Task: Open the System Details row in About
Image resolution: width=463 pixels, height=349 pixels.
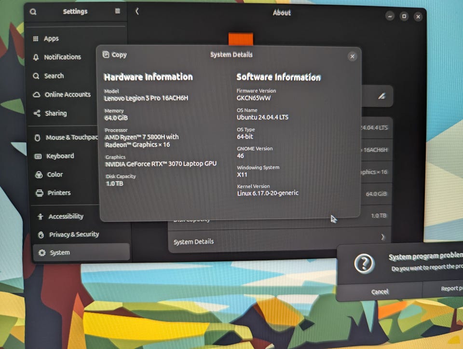Action: tap(280, 240)
